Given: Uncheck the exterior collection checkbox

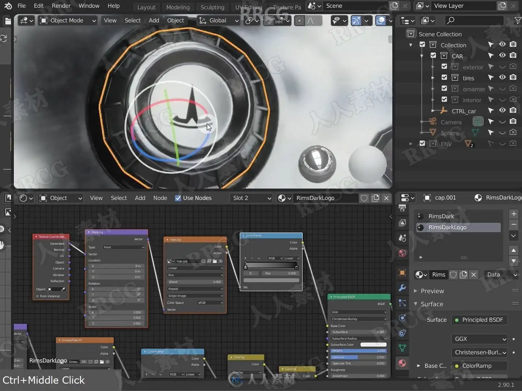Looking at the screenshot, I should (444, 66).
